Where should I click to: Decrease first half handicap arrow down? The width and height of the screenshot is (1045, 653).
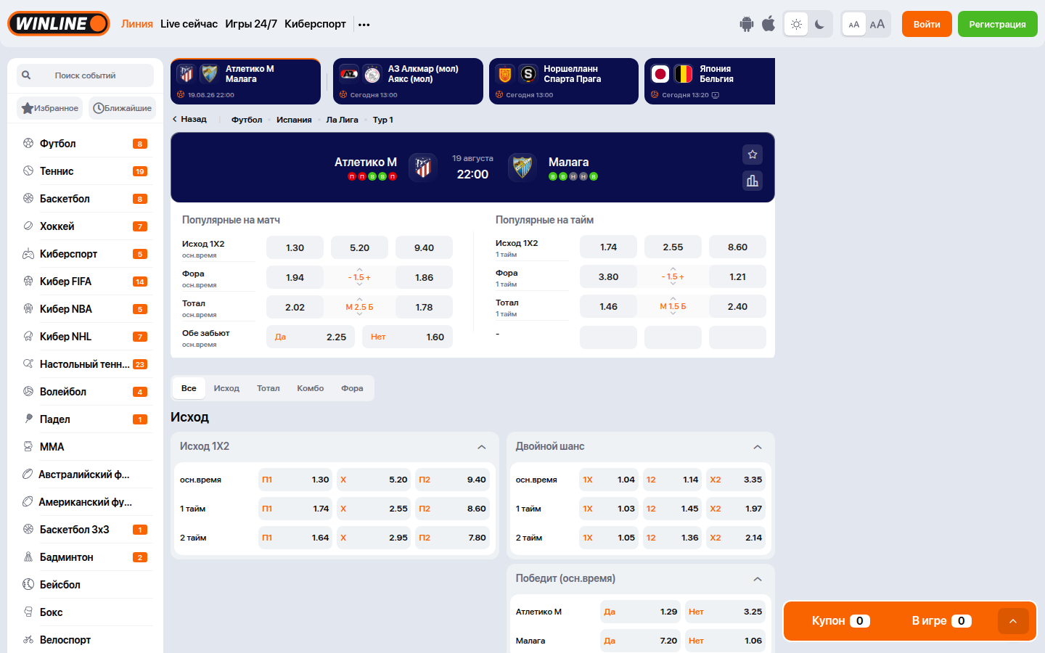(673, 284)
